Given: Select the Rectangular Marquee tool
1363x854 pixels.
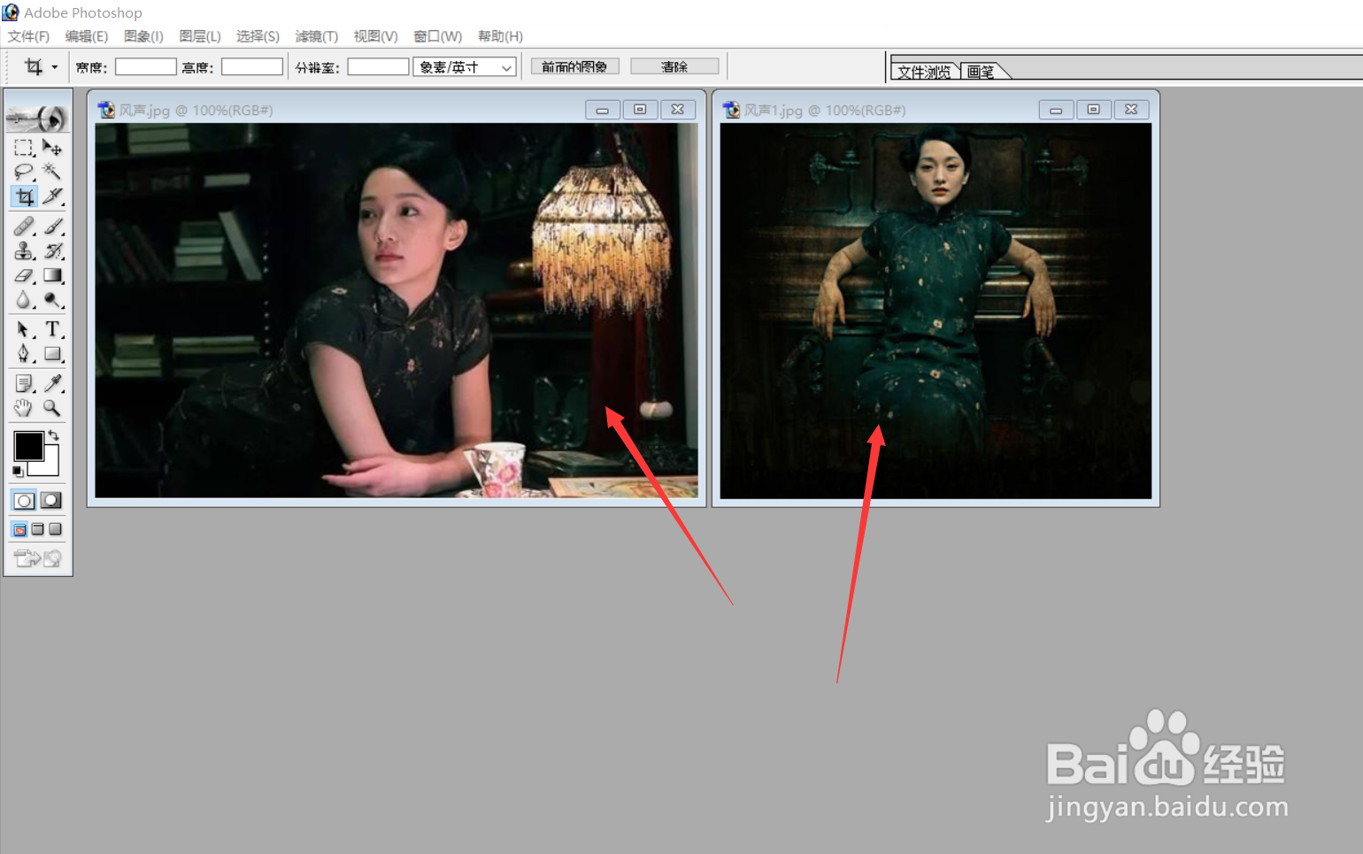Looking at the screenshot, I should pos(24,148).
